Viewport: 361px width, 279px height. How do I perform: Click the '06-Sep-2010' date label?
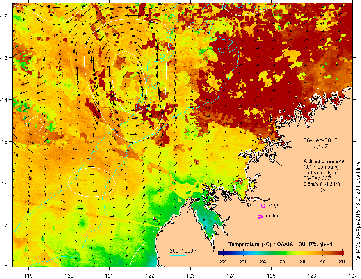coord(320,140)
